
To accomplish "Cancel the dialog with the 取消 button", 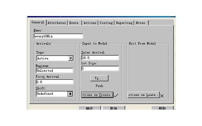I will click(x=114, y=108).
